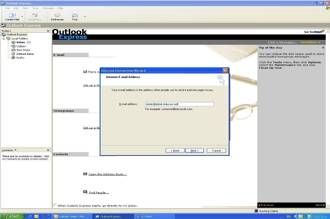Switch to Outlook Express taskbar button
This screenshot has height=219, width=330.
pyautogui.click(x=113, y=216)
